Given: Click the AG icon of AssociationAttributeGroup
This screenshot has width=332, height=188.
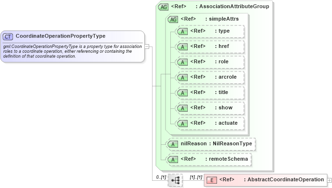Looking at the screenshot, I should click(163, 7).
